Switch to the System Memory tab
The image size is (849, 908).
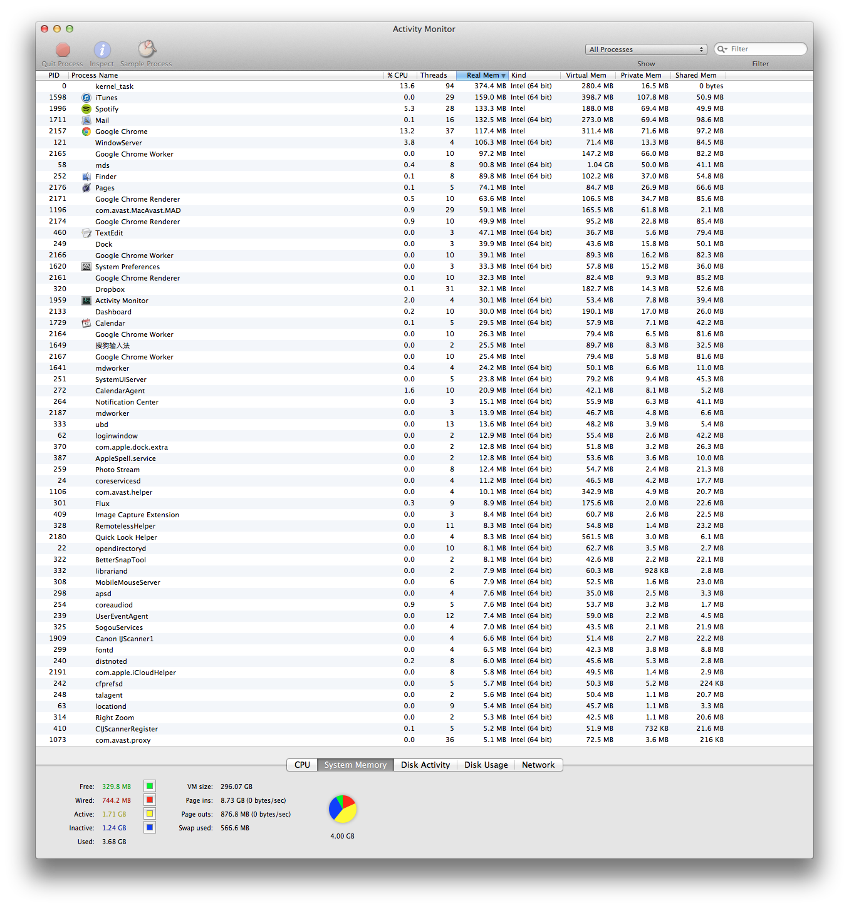355,765
